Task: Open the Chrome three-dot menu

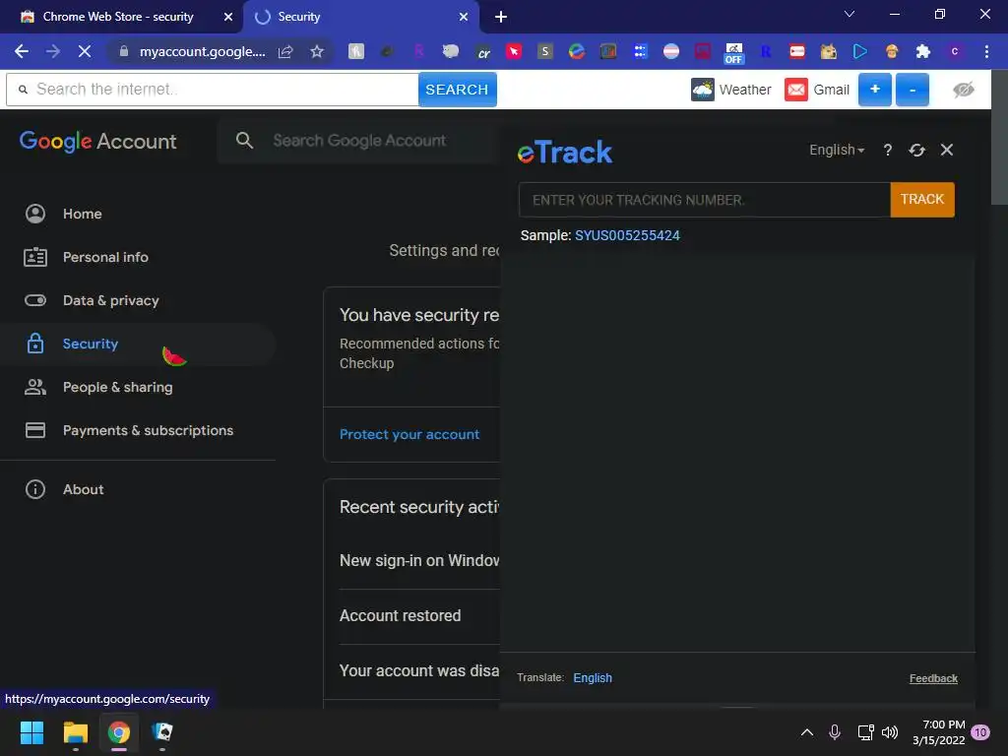Action: click(986, 51)
